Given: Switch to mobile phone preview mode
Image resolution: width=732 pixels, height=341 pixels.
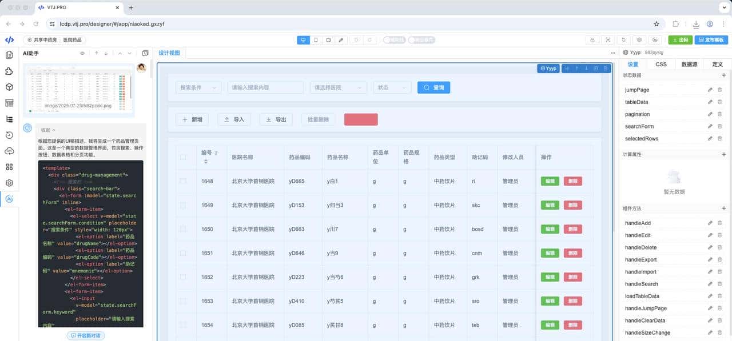Looking at the screenshot, I should coord(316,40).
